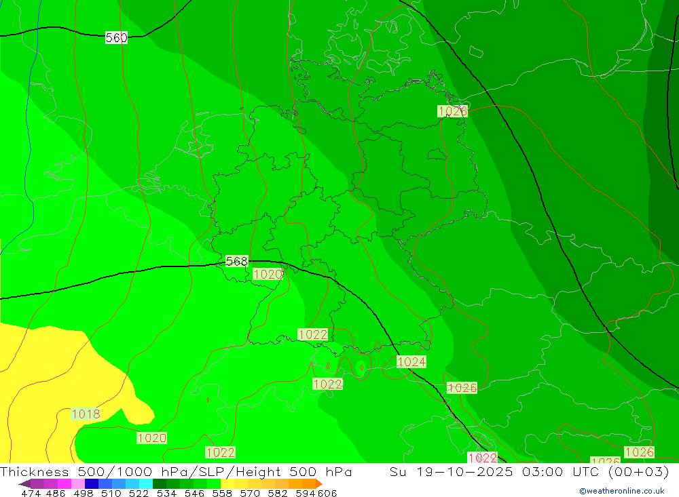Click legend value "570"

point(249,493)
